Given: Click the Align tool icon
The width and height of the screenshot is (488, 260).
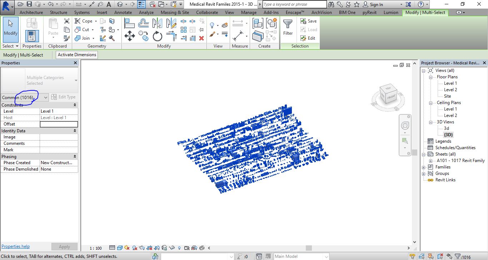Looking at the screenshot, I should coord(129,24).
